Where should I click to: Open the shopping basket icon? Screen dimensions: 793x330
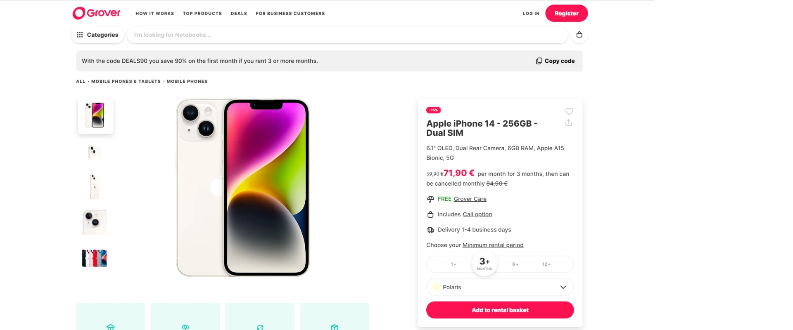[x=579, y=35]
